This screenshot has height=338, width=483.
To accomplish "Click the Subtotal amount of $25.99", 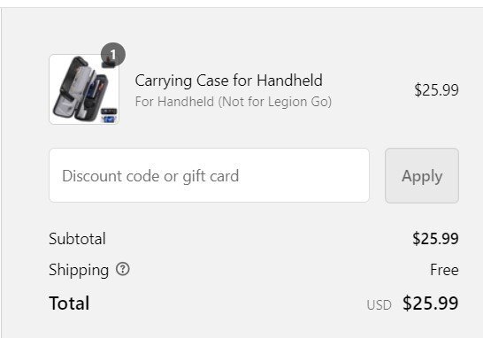I will (x=435, y=239).
